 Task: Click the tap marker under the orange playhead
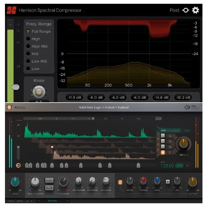pyautogui.click(x=52, y=165)
